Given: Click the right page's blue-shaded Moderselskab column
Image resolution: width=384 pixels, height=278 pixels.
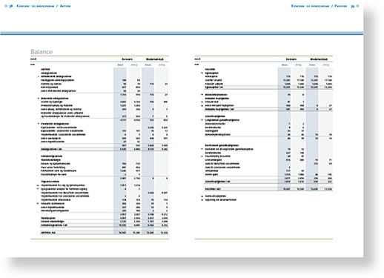Looking at the screenshot, I should [312, 129].
